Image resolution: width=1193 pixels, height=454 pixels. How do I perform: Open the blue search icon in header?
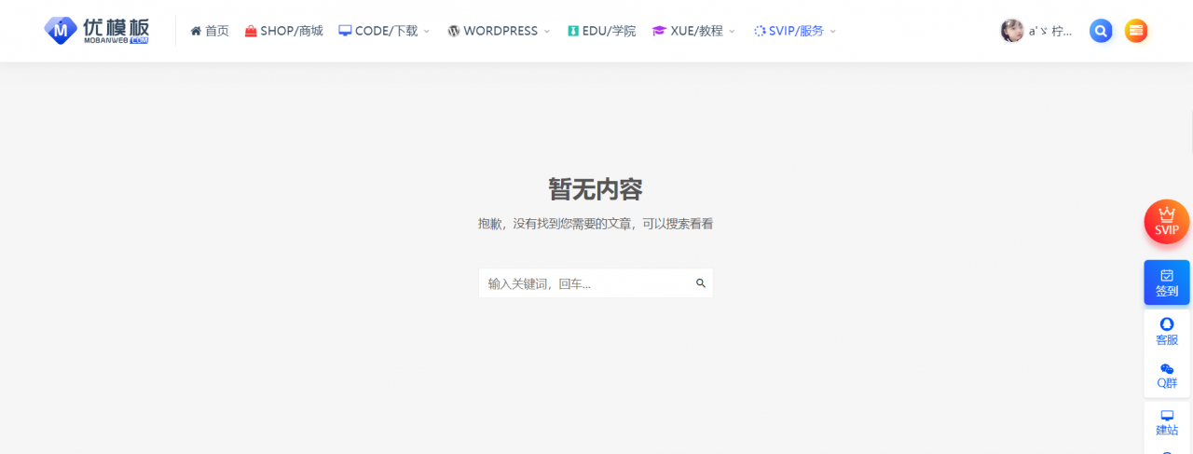click(1101, 31)
